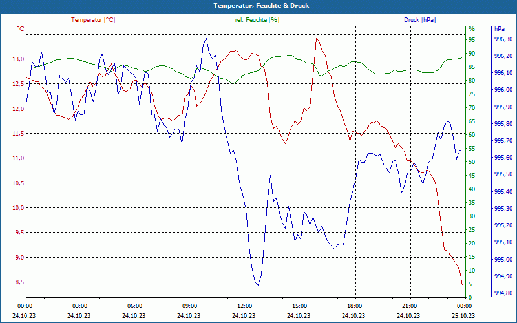Click the 24.10.23 date under 12:00
This screenshot has width=517, height=323.
coord(244,316)
